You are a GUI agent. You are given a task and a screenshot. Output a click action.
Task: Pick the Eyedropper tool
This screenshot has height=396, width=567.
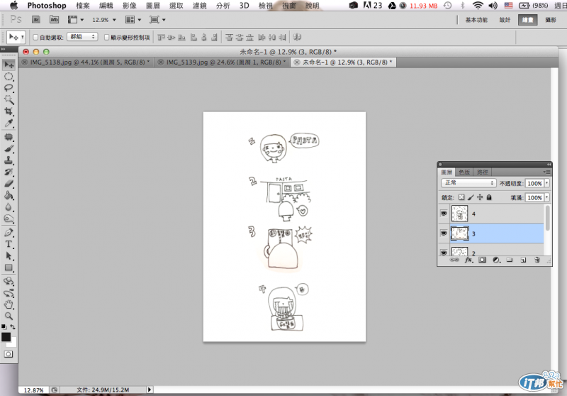click(x=9, y=124)
